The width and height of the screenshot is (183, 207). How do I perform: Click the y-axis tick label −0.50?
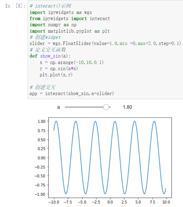tap(40, 176)
